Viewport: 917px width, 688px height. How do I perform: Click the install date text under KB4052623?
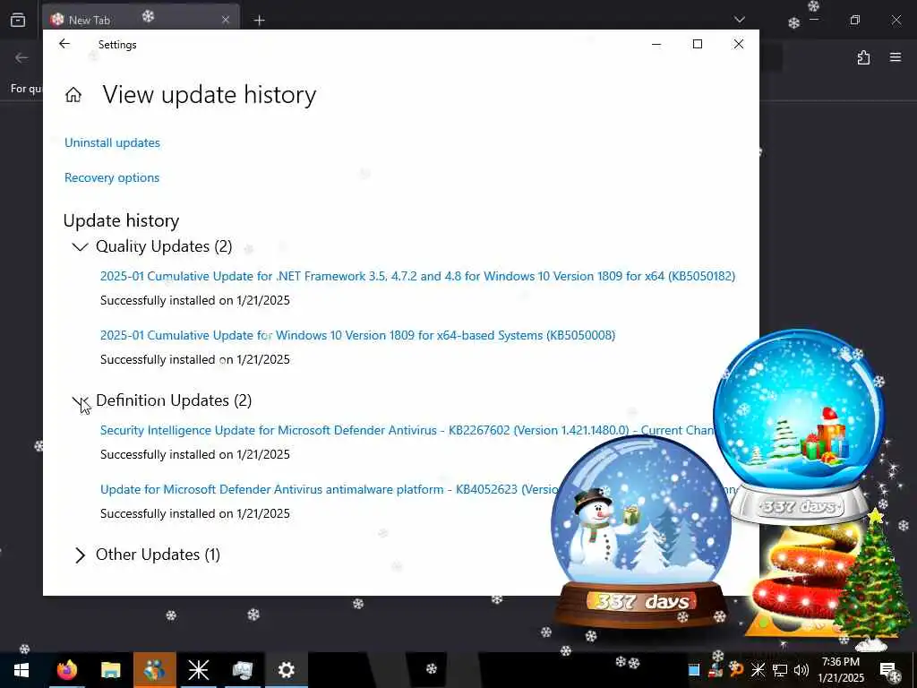[x=194, y=513]
